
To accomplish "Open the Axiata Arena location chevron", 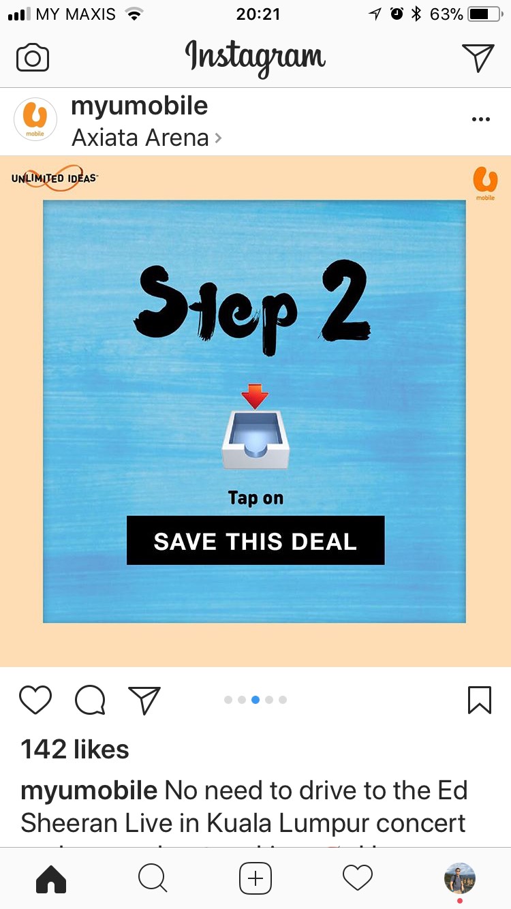I will click(218, 138).
